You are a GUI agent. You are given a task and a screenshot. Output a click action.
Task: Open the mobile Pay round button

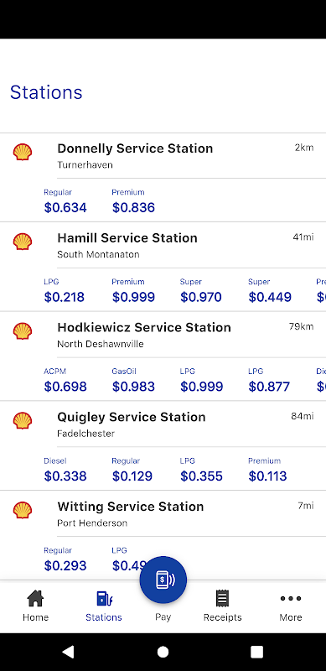pos(163,580)
